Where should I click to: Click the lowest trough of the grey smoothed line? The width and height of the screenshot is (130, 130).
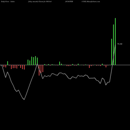pyautogui.click(x=24, y=100)
